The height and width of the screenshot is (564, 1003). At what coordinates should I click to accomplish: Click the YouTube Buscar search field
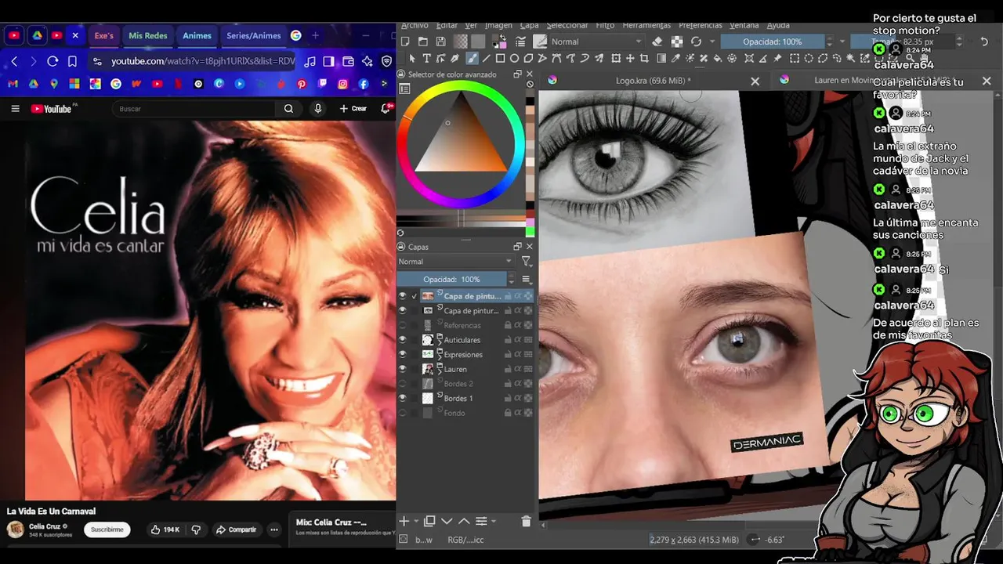[194, 109]
